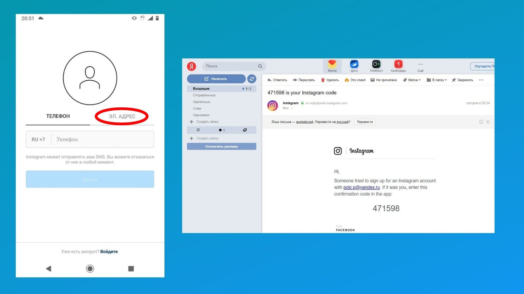Click the timestamp сегодня в 20:24
524x294 pixels.
click(478, 103)
